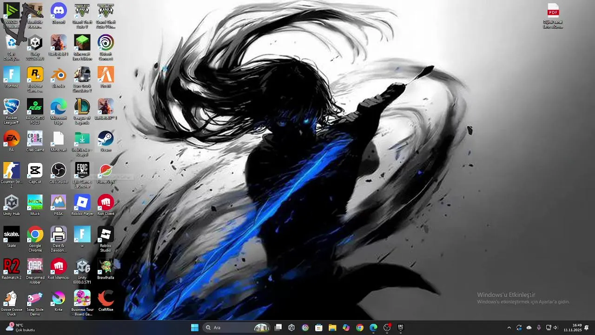The image size is (595, 335).
Task: Open the Rockstar Games Launcher shortcut
Action: [x=35, y=80]
